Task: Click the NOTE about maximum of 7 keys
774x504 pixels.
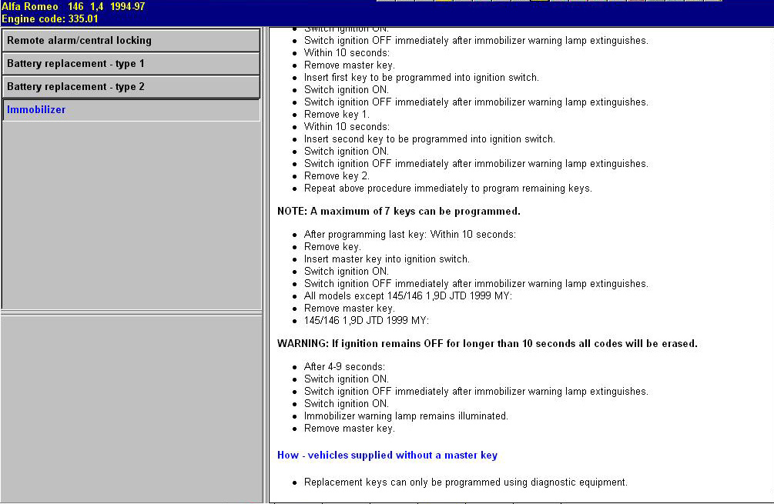Action: pos(399,211)
